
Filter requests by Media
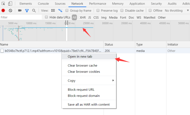coord(113,17)
